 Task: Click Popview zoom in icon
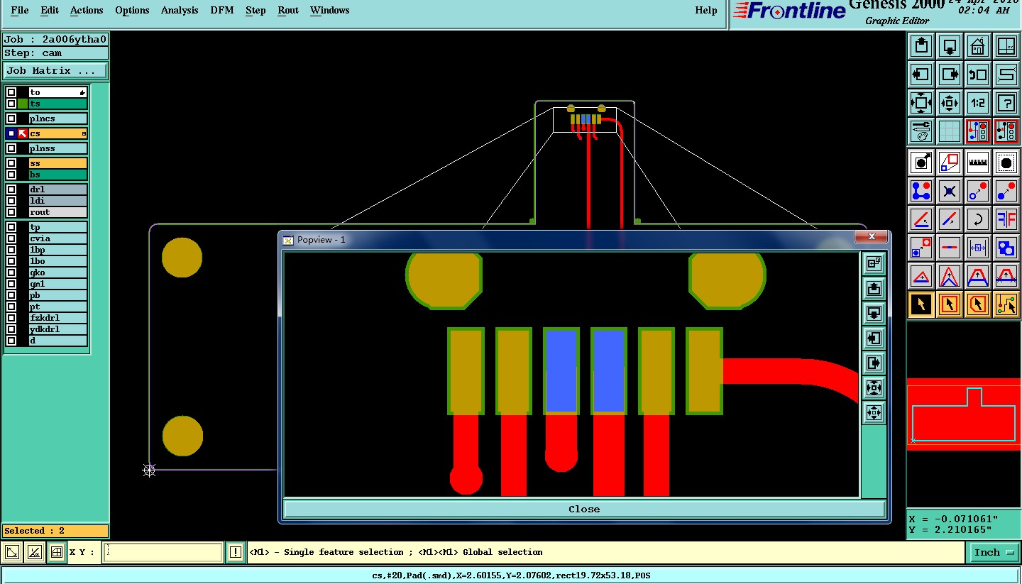874,387
